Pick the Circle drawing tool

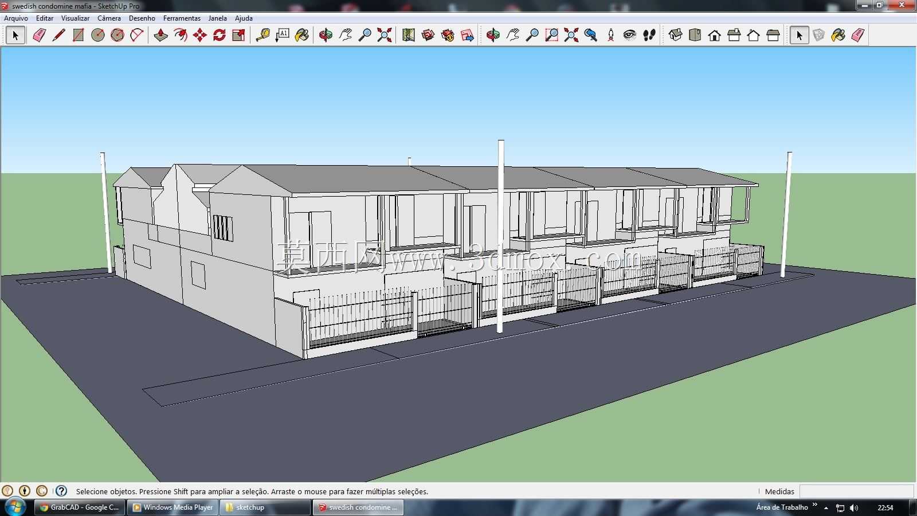point(98,35)
